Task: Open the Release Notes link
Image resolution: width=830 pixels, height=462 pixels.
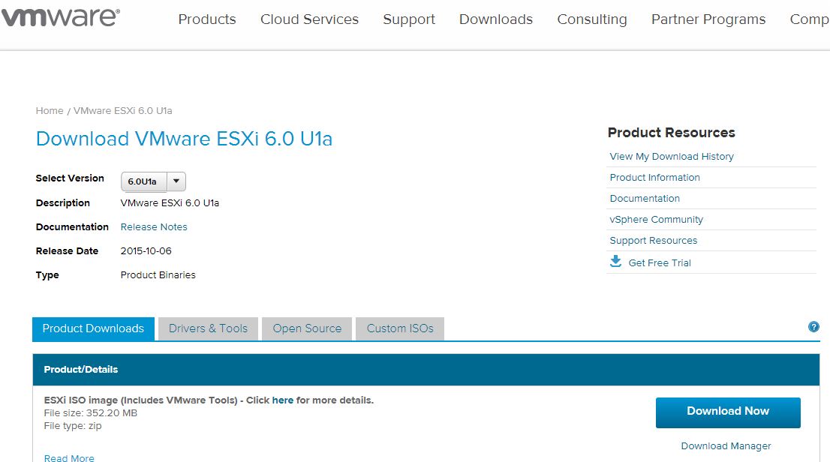Action: point(154,227)
